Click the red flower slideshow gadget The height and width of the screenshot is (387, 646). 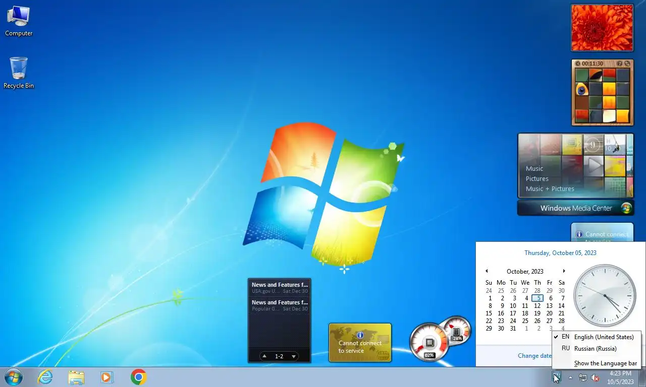click(602, 28)
